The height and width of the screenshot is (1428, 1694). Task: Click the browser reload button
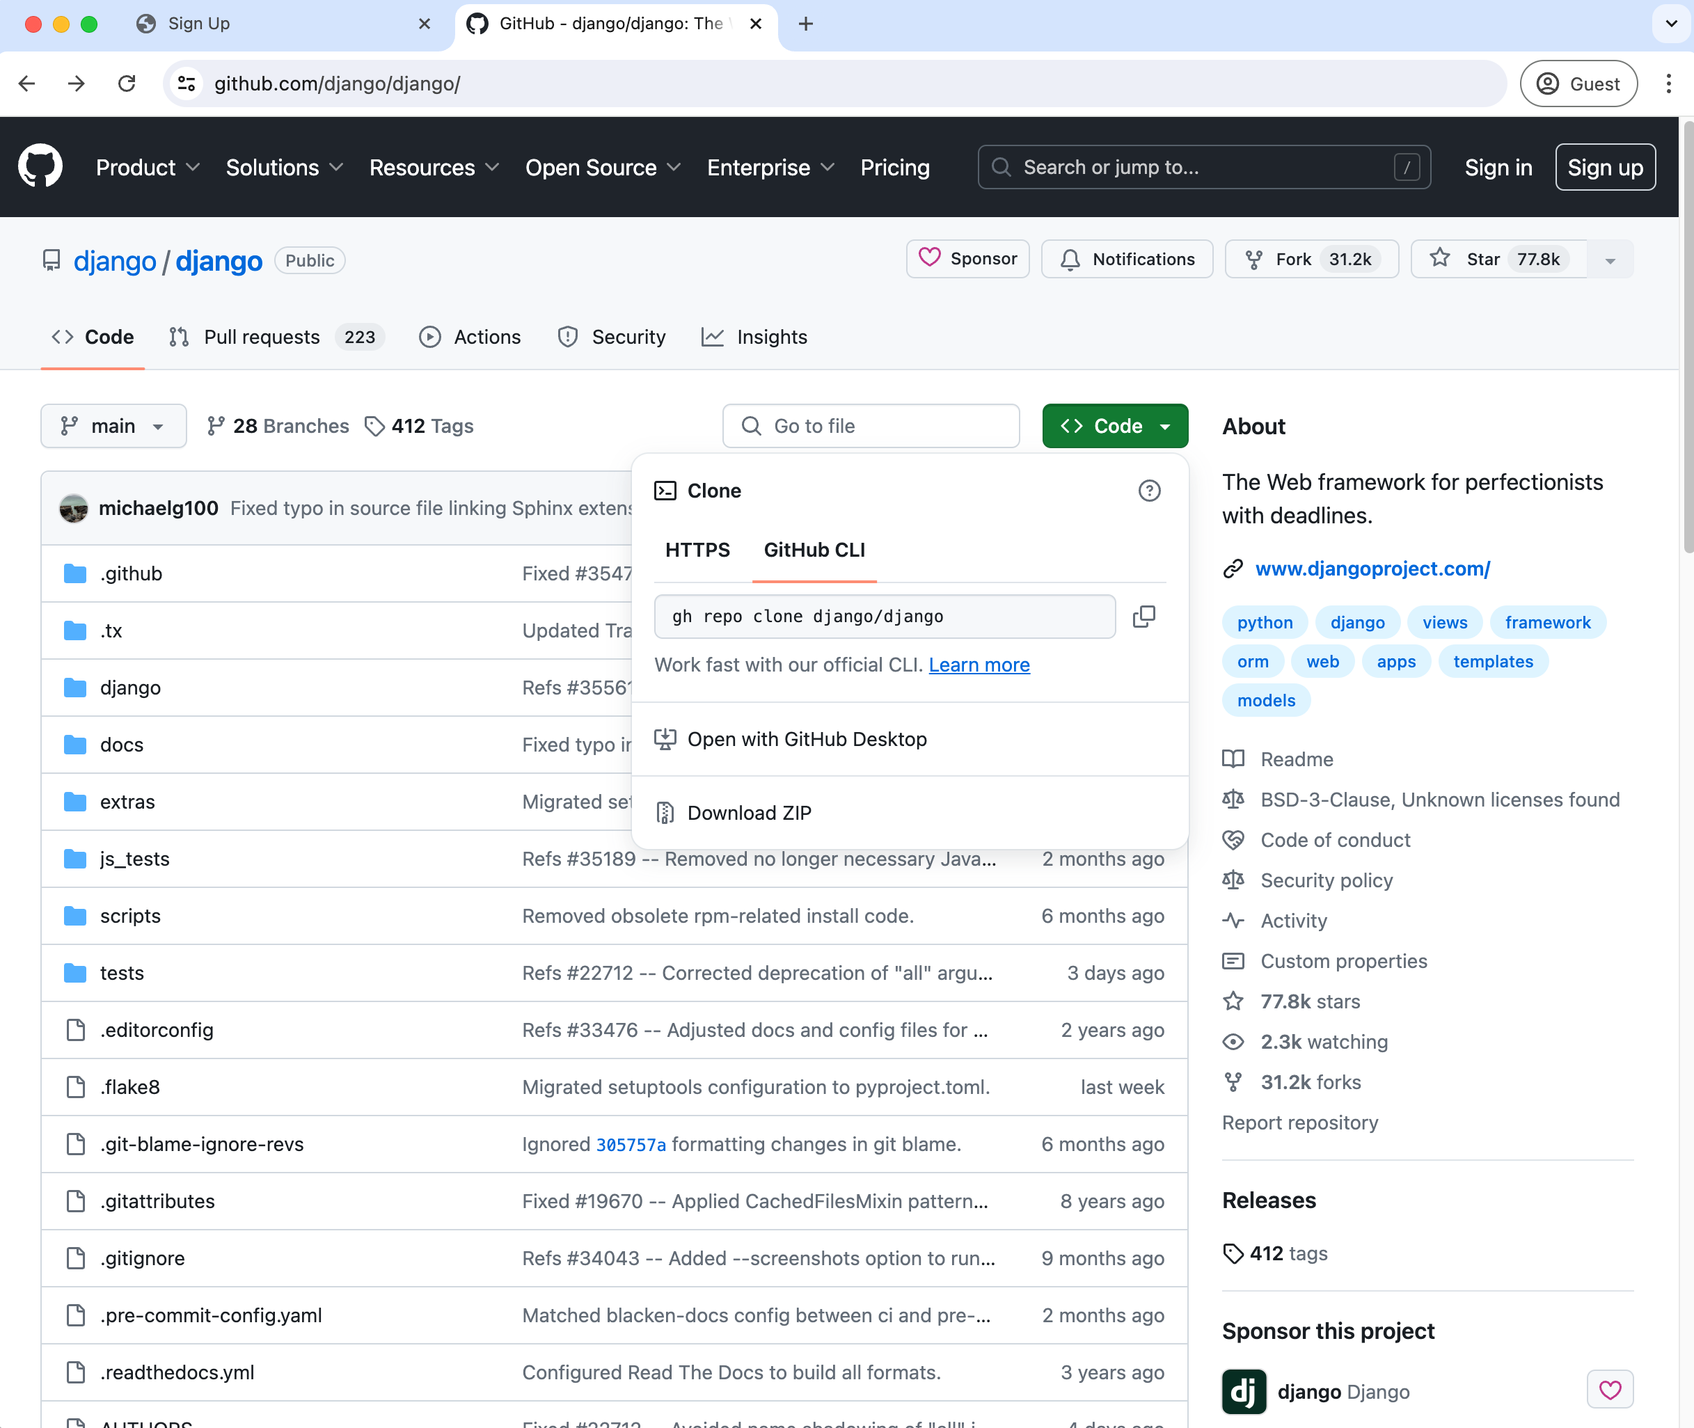click(127, 84)
